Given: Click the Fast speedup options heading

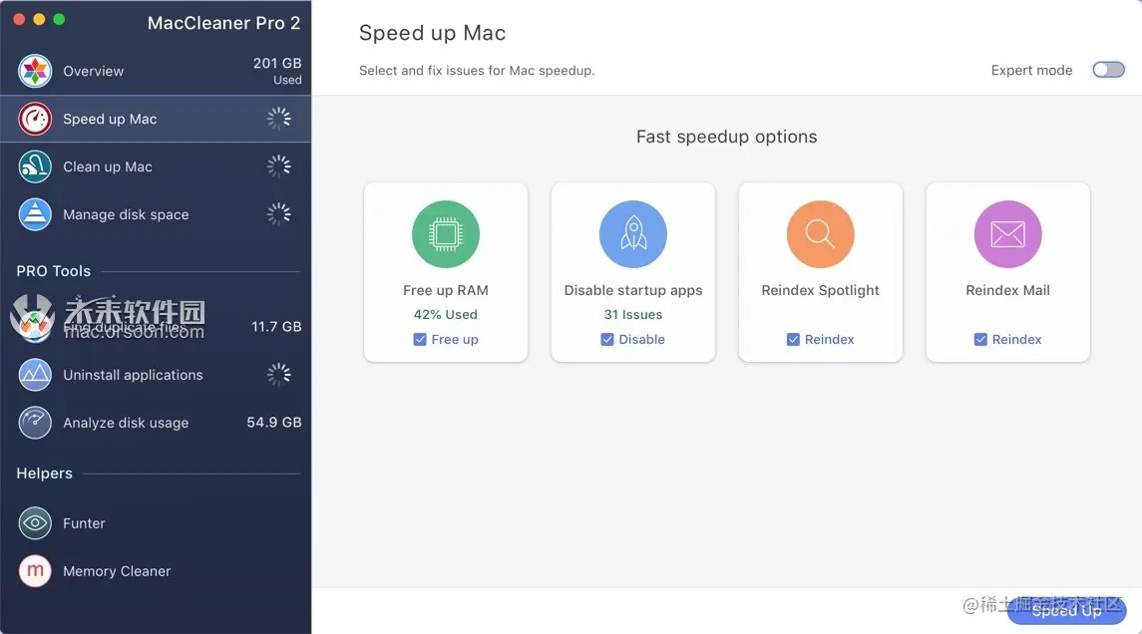Looking at the screenshot, I should click(x=727, y=137).
